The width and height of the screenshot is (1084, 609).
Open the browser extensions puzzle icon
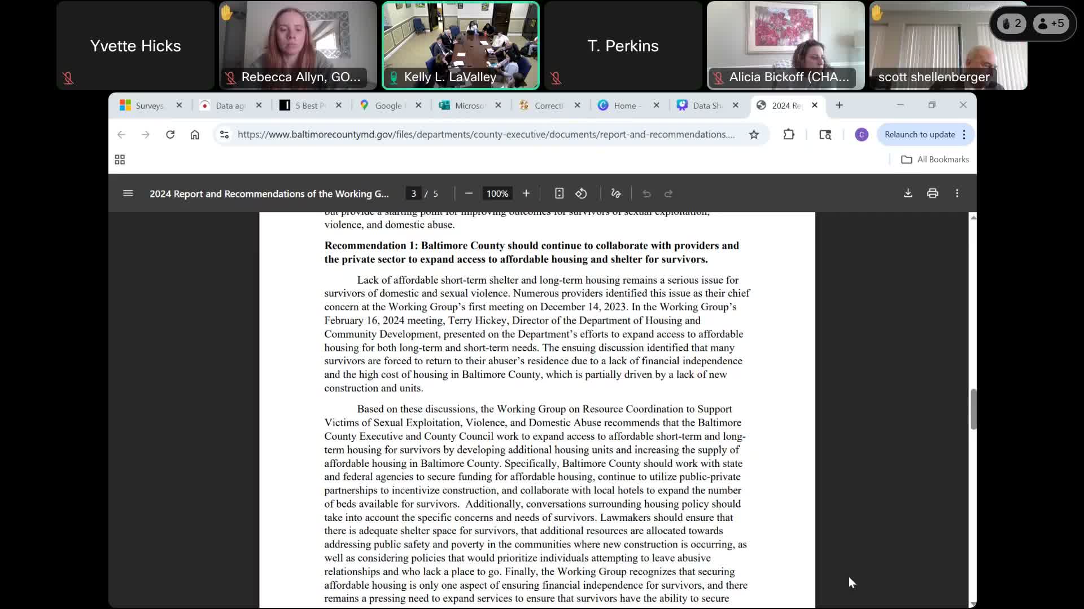(x=789, y=134)
